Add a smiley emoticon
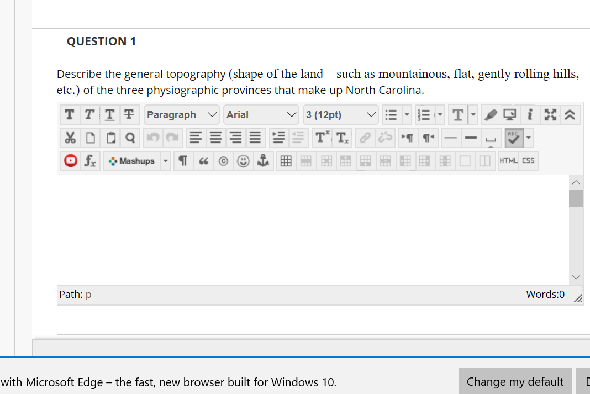 tap(243, 161)
